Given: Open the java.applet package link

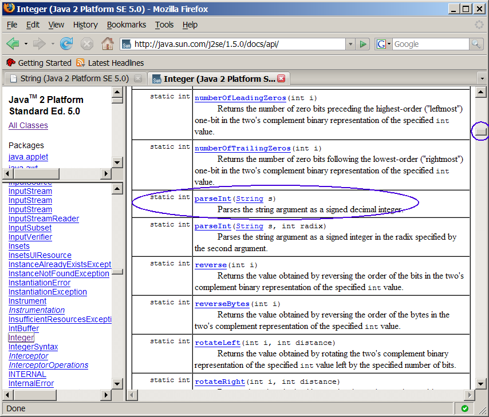Looking at the screenshot, I should click(x=29, y=157).
